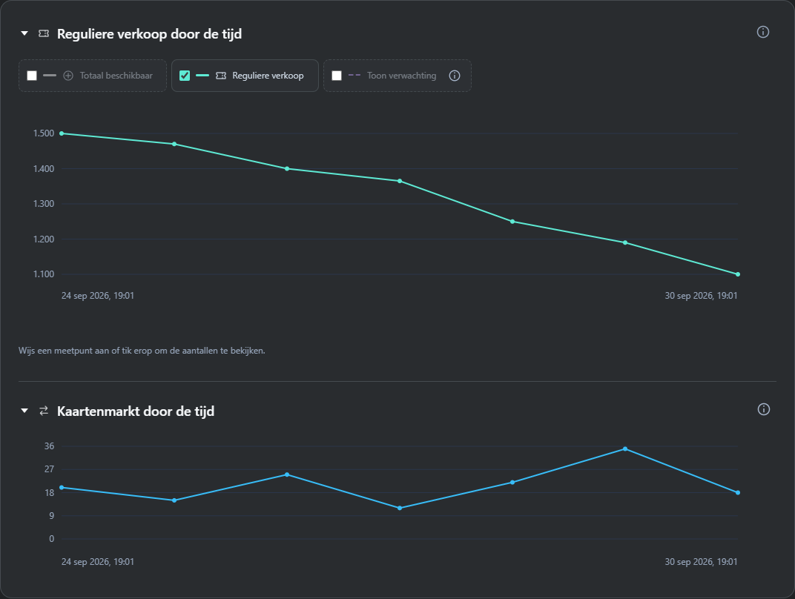Click '30 sep 2026, 19:01' under Kaartenmarkt chart
The width and height of the screenshot is (795, 599).
[702, 561]
